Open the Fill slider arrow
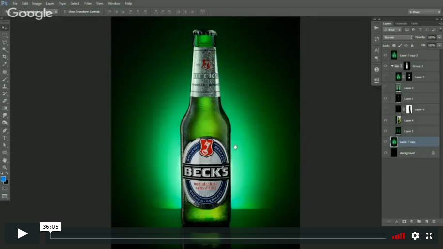 click(x=439, y=45)
